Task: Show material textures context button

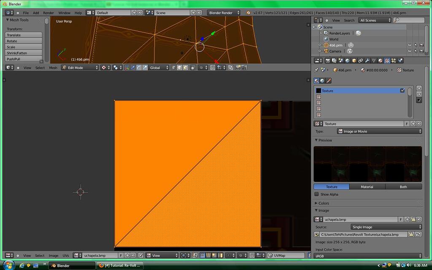Action: tap(316, 81)
